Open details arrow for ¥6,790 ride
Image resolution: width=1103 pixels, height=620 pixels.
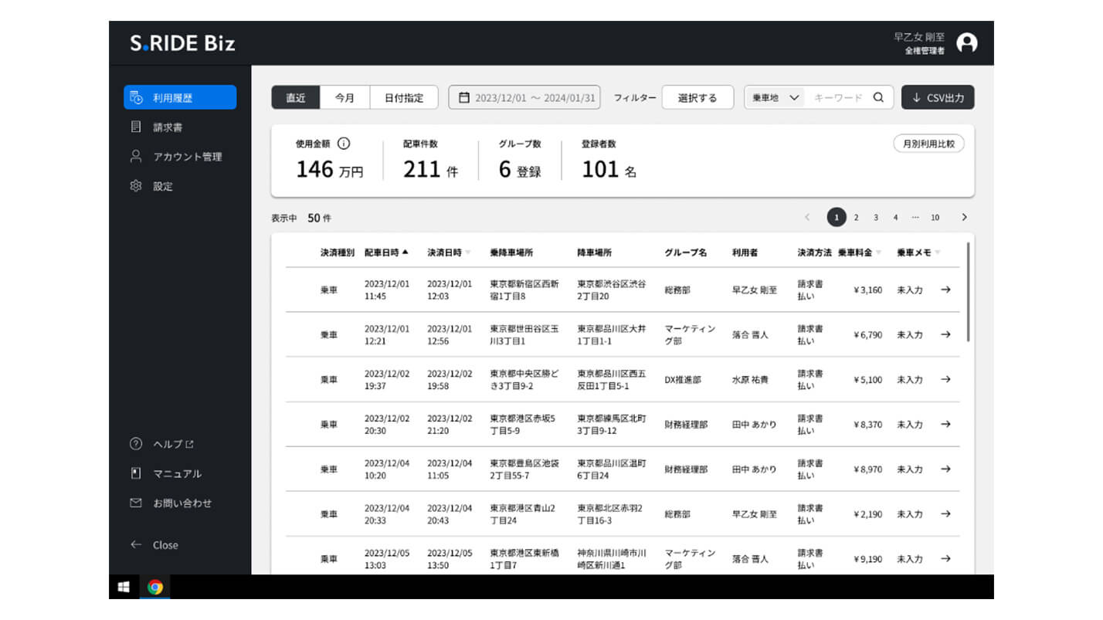point(945,334)
